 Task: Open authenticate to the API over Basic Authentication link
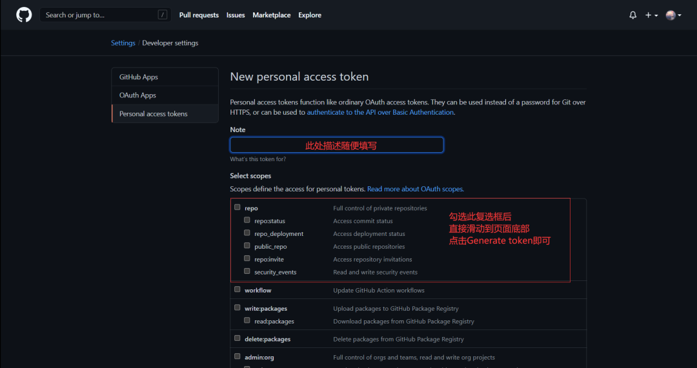pyautogui.click(x=380, y=112)
